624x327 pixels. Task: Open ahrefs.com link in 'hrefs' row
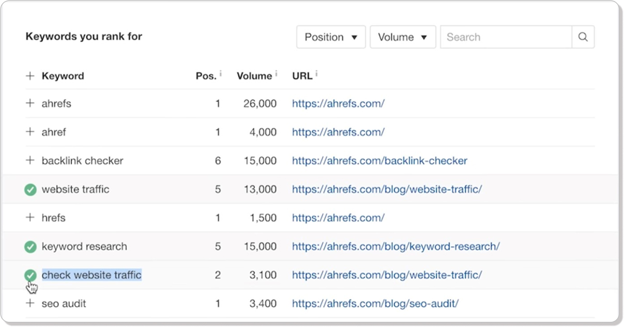[x=338, y=217]
